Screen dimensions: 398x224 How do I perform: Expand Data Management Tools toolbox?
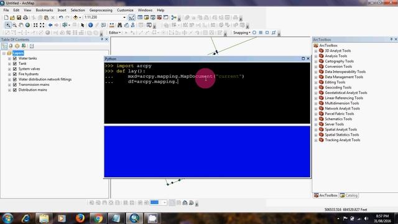[x=316, y=77]
